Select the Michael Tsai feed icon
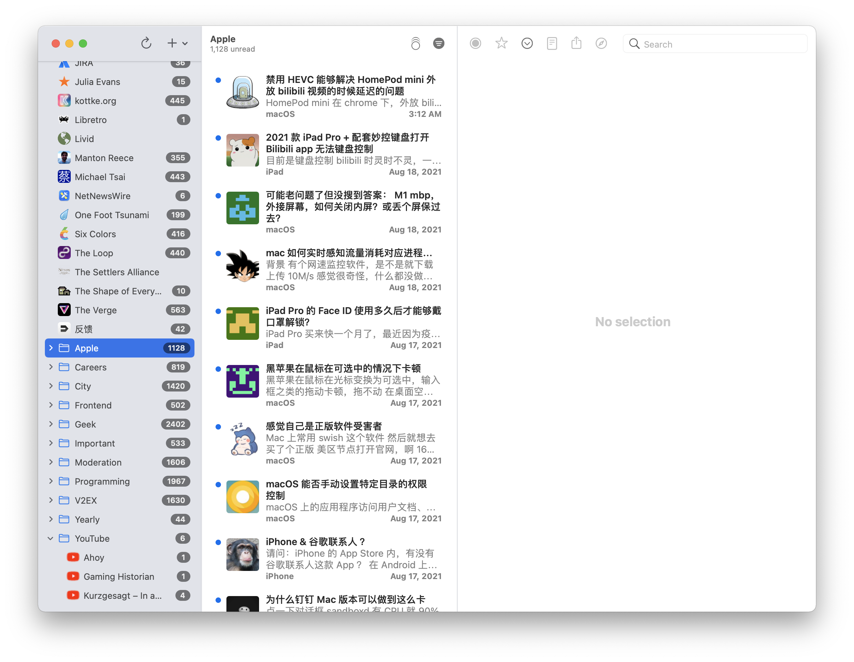The width and height of the screenshot is (854, 662). click(64, 177)
